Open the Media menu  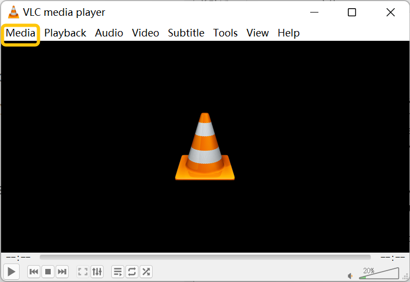click(21, 33)
